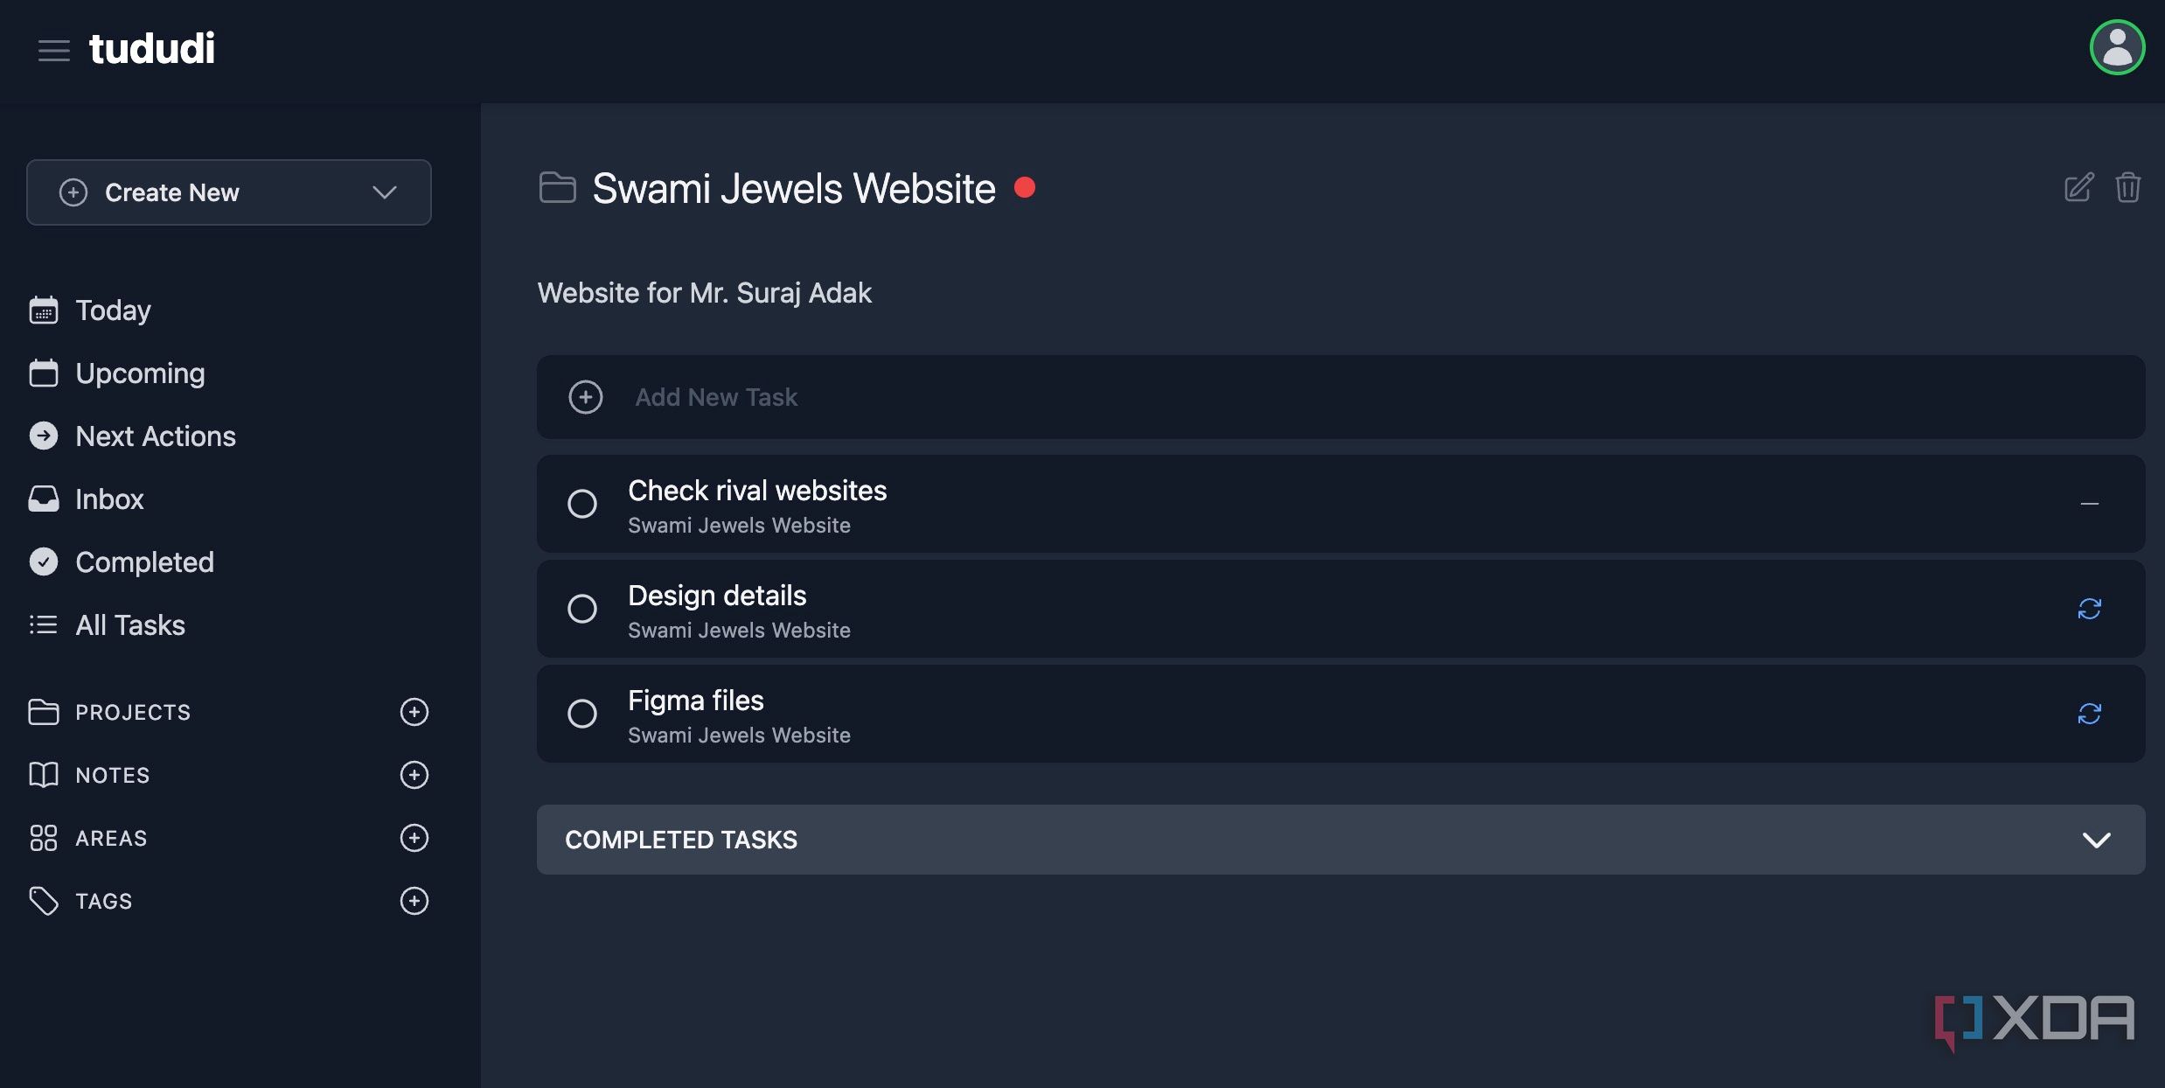Add a new note with plus icon
The image size is (2165, 1088).
pos(414,775)
